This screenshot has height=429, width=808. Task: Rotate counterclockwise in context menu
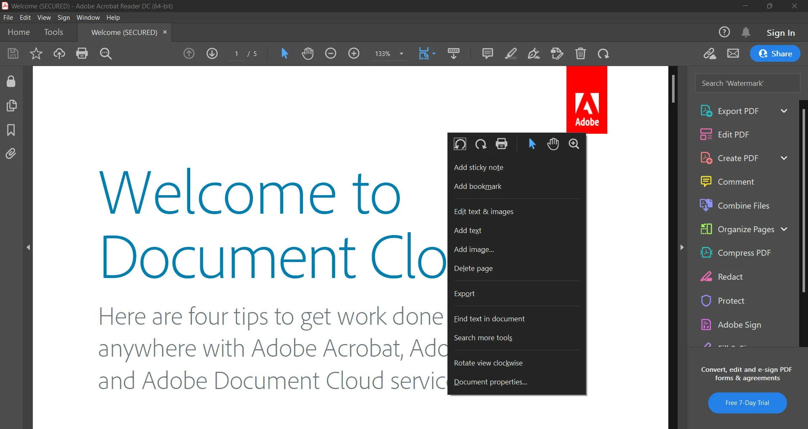coord(460,144)
